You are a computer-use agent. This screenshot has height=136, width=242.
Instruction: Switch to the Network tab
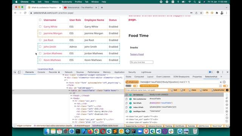[68, 72]
